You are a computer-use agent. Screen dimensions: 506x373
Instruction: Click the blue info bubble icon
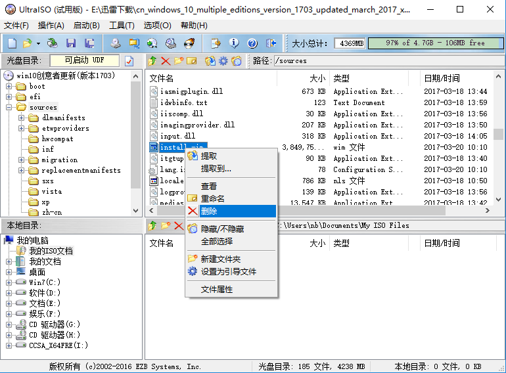point(234,43)
